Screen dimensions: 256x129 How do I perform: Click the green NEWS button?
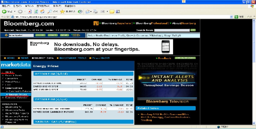64,35
